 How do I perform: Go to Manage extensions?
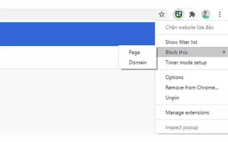[x=187, y=113]
